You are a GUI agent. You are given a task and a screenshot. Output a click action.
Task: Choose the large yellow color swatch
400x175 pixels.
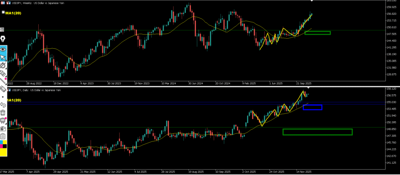pos(4,152)
